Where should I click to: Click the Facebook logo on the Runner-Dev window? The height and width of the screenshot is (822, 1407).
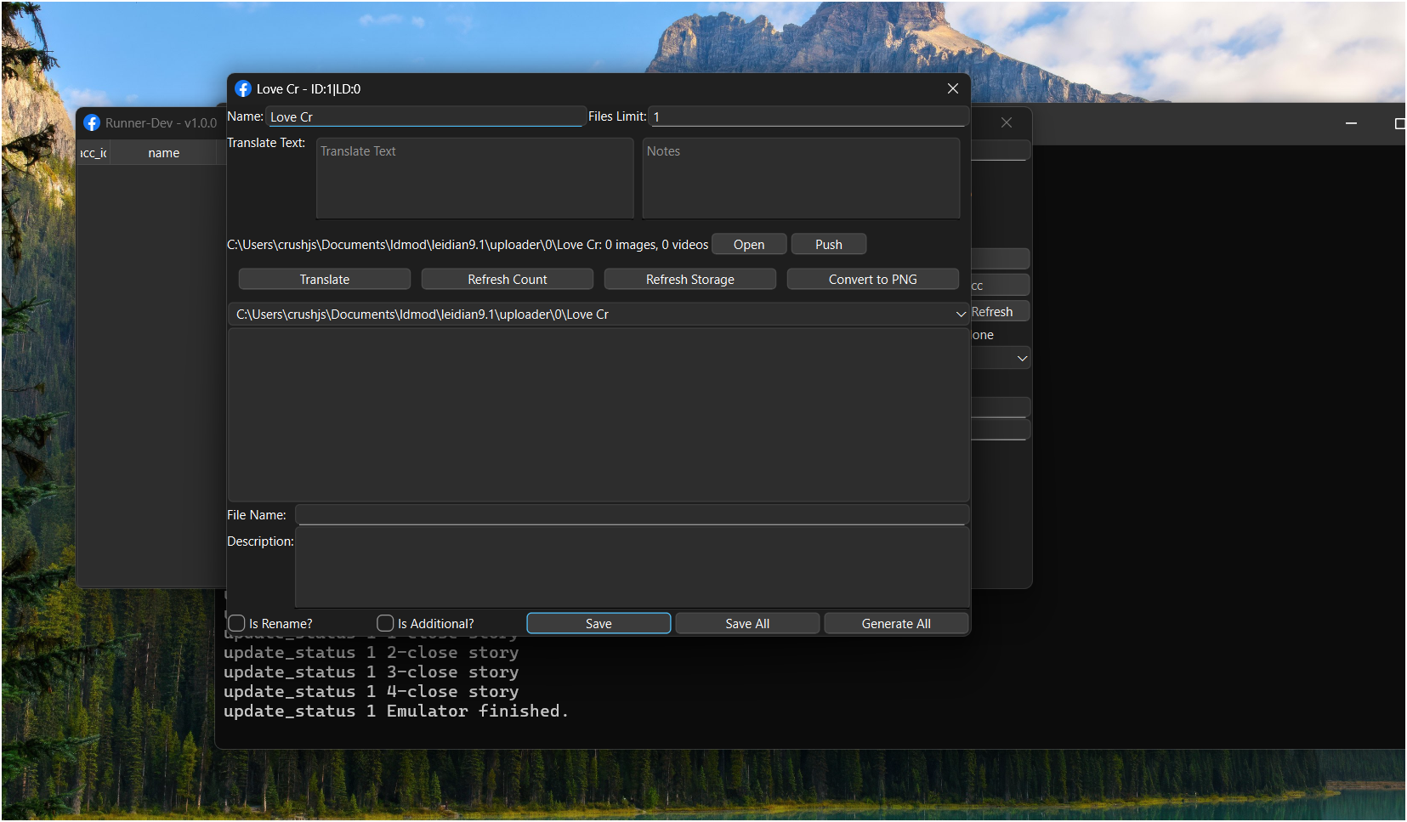(91, 122)
